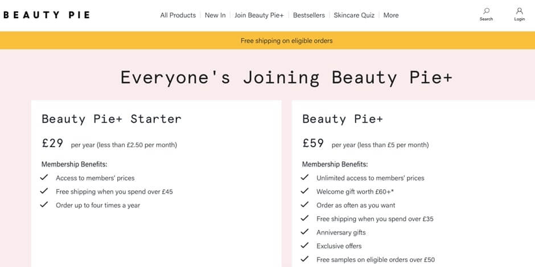Click Membership Benefits label in Starter card
Viewport: 535px width, 267px height.
(x=75, y=165)
